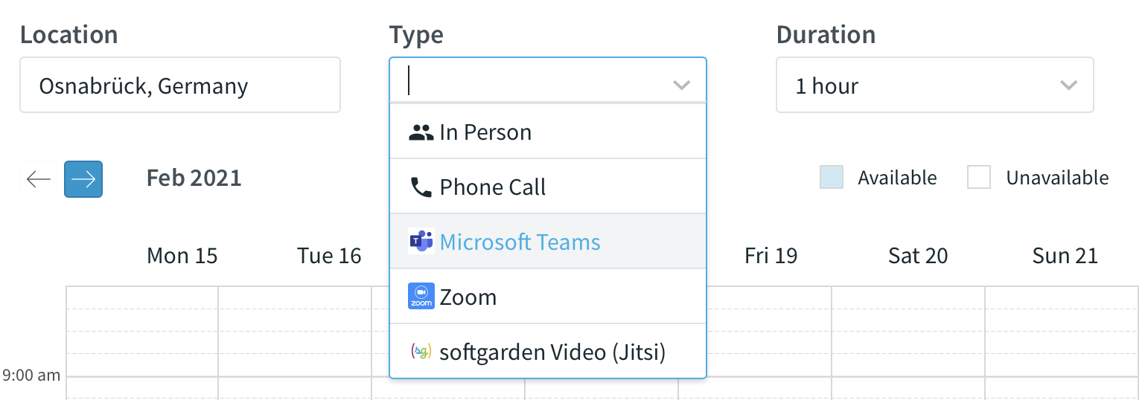Select the Phone Call option

pos(548,187)
